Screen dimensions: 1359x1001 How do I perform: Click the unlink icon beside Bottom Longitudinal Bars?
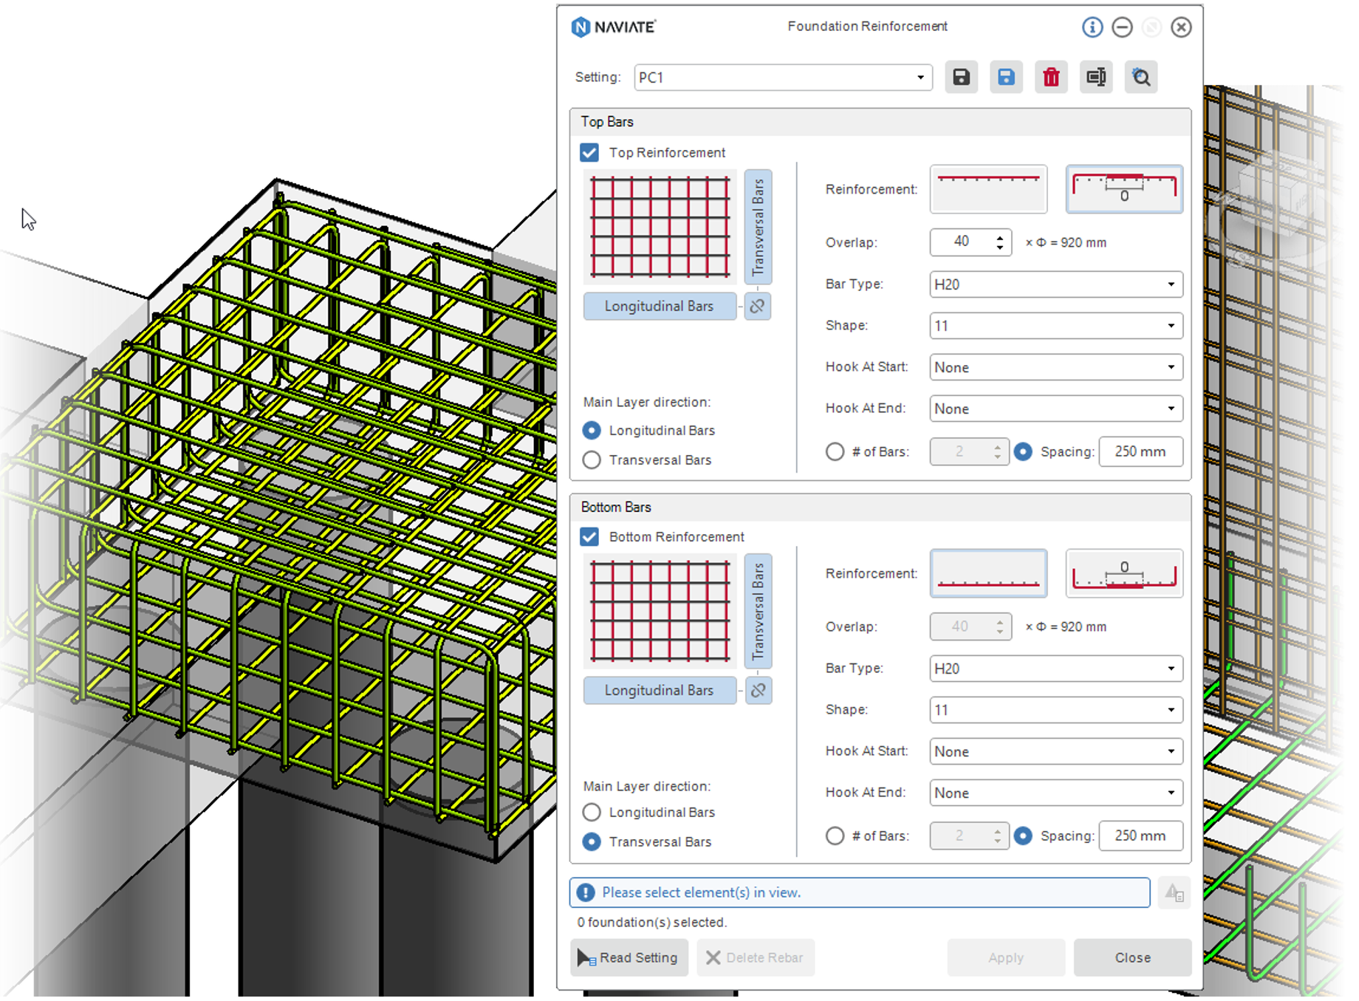click(x=759, y=690)
